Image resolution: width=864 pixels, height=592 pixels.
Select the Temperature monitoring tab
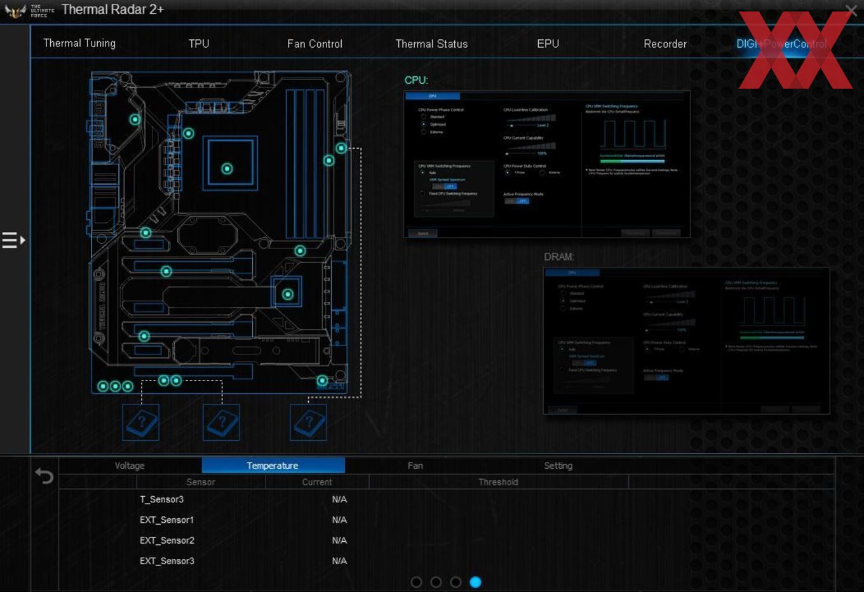273,466
